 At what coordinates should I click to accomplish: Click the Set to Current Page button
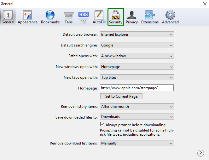click(x=121, y=96)
